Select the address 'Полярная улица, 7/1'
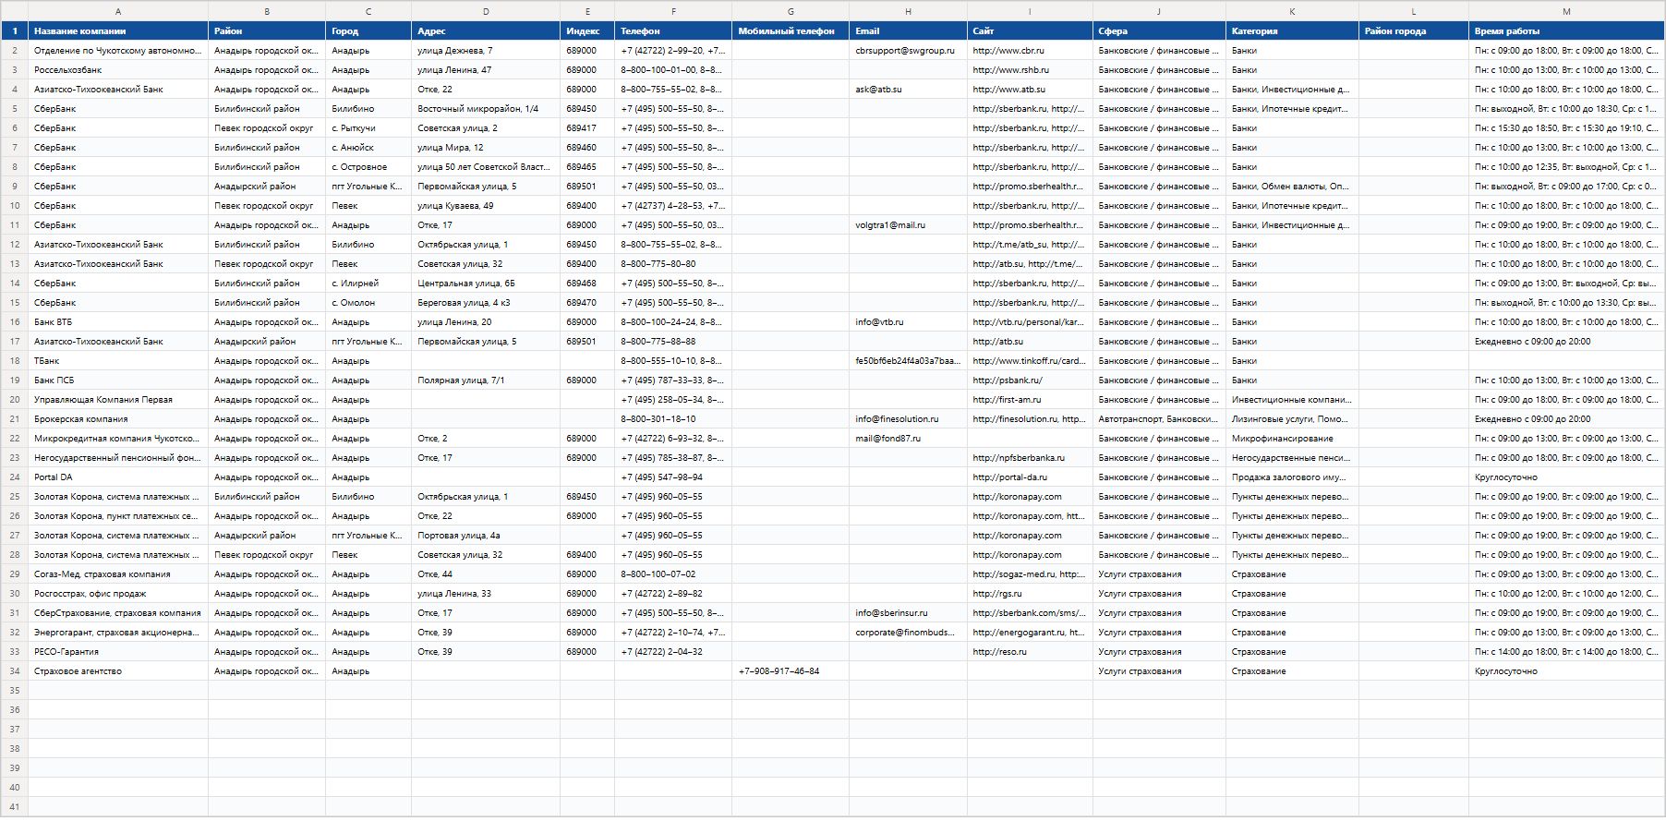Screen dimensions: 1666x833 click(x=486, y=380)
